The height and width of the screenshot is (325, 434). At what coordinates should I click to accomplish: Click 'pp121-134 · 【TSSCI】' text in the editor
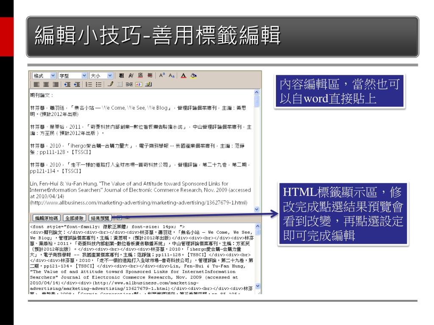56,171
